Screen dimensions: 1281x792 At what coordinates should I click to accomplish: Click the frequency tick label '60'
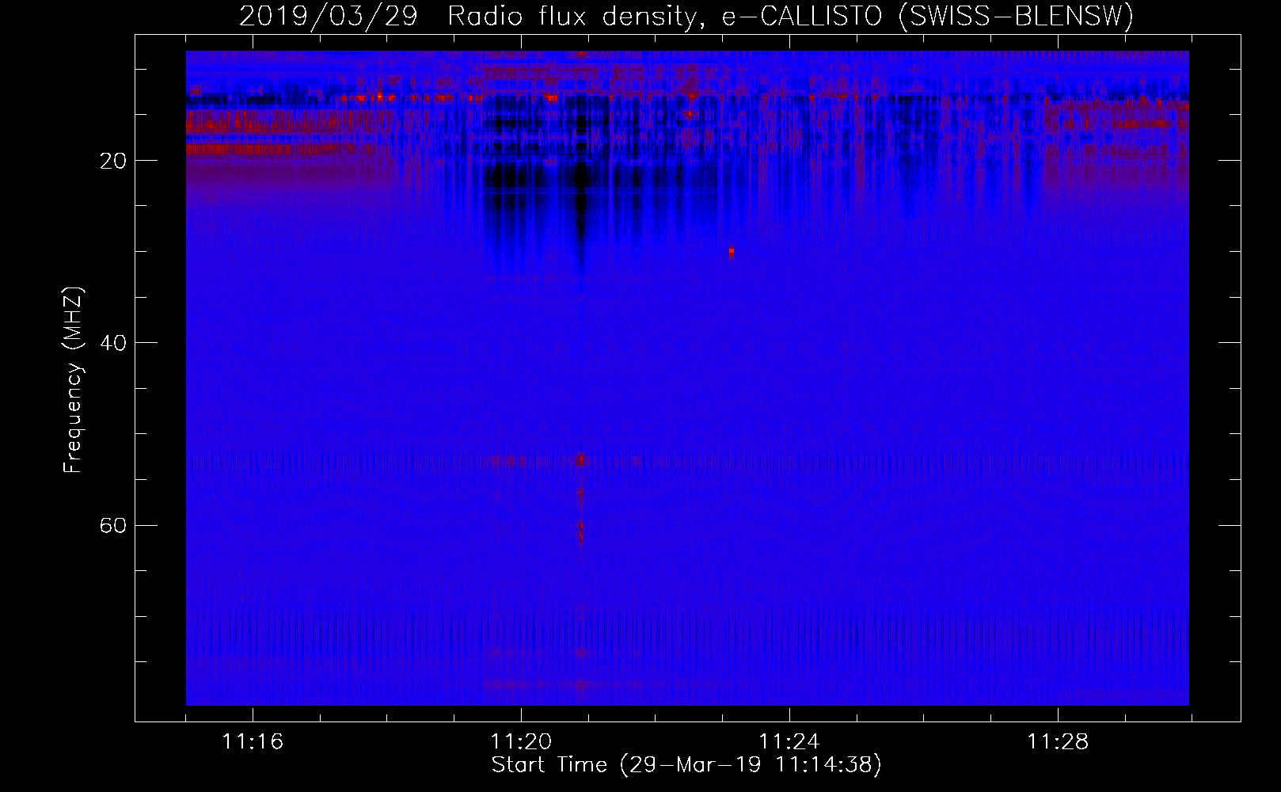(x=113, y=525)
